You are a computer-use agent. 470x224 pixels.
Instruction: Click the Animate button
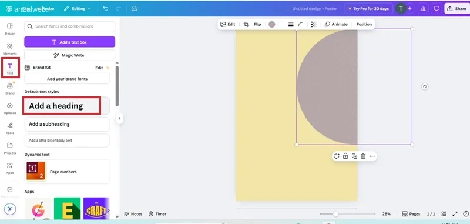coord(336,24)
